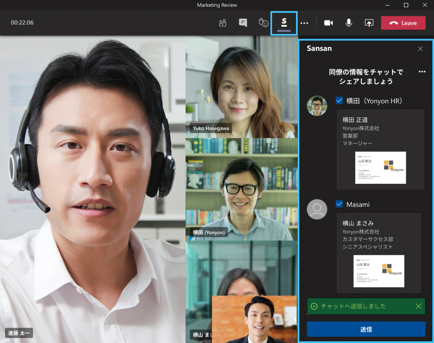Image resolution: width=434 pixels, height=343 pixels.
Task: Click the small self-view video thumbnail
Action: tap(254, 319)
